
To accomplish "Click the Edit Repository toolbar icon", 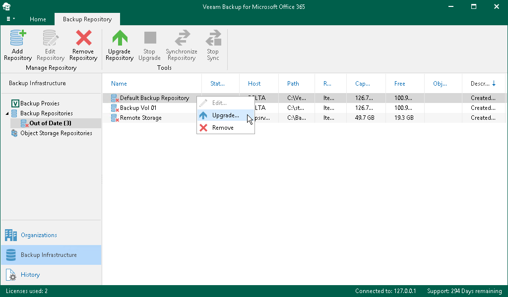I will (51, 38).
